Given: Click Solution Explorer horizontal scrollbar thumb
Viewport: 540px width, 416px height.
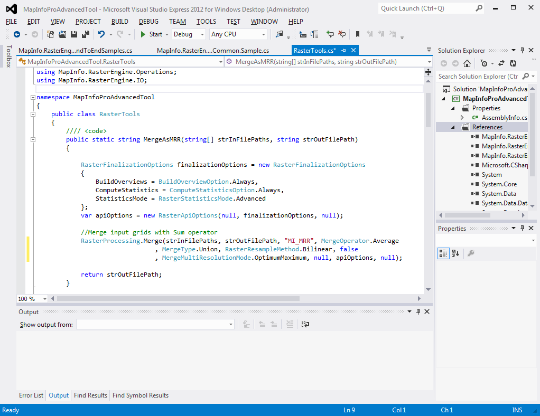Looking at the screenshot, I should point(467,215).
